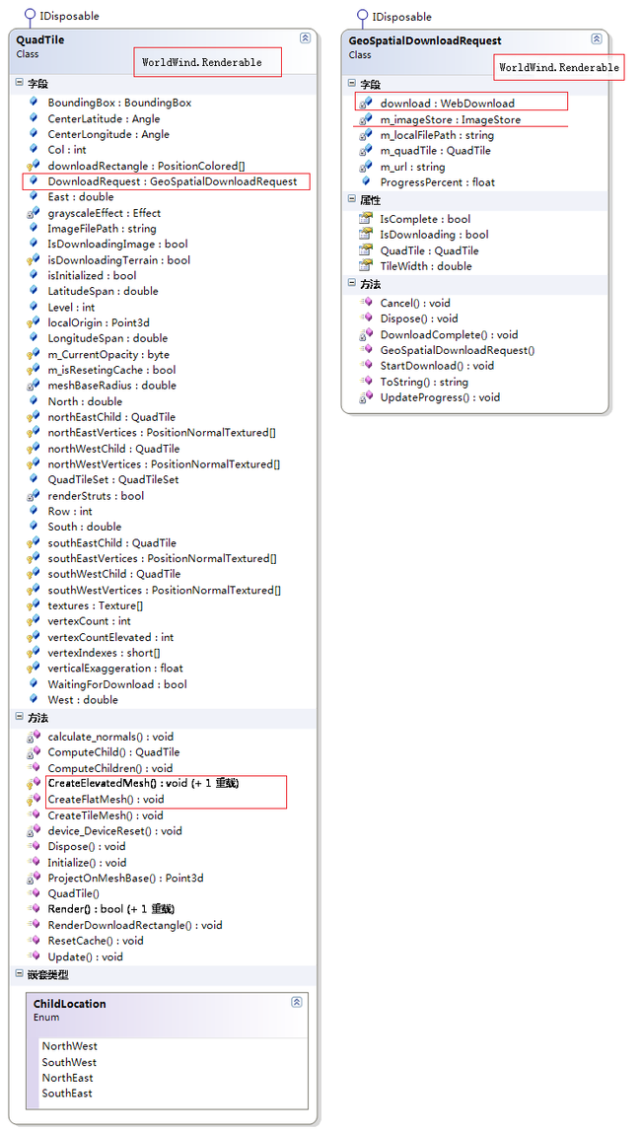
Task: Click the download field icon
Action: (x=366, y=104)
